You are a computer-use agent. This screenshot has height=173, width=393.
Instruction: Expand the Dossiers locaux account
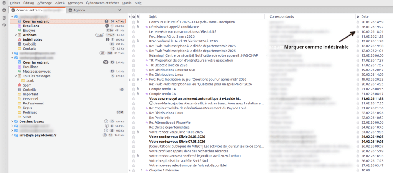[x=11, y=121]
